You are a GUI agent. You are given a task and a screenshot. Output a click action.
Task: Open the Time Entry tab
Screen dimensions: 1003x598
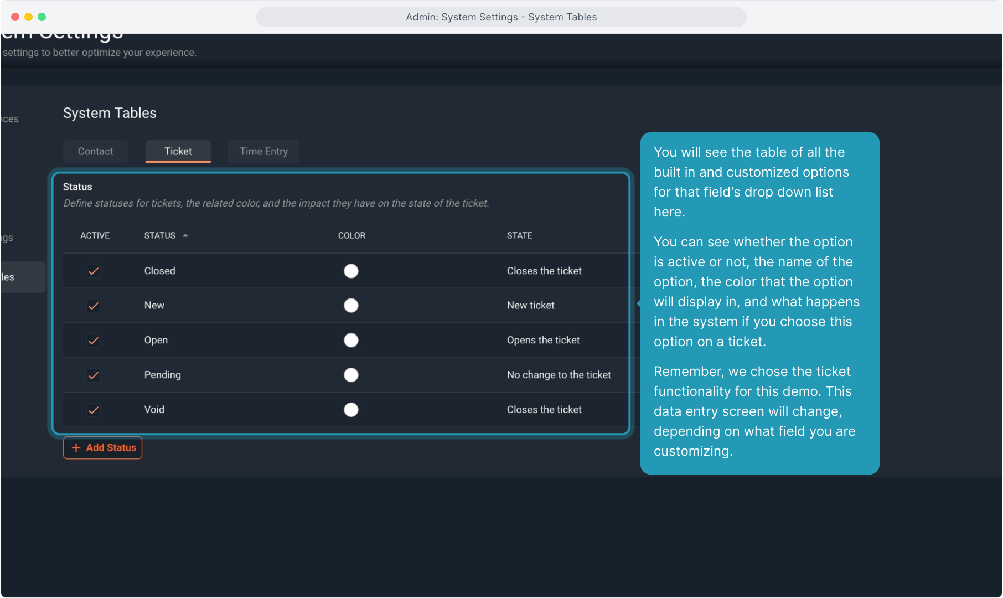click(263, 151)
